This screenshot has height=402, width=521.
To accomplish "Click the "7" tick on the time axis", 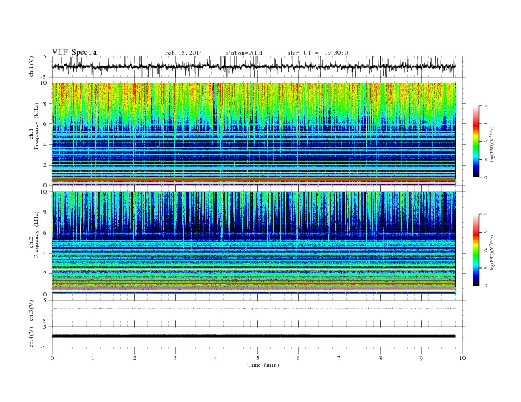I will pos(339,358).
